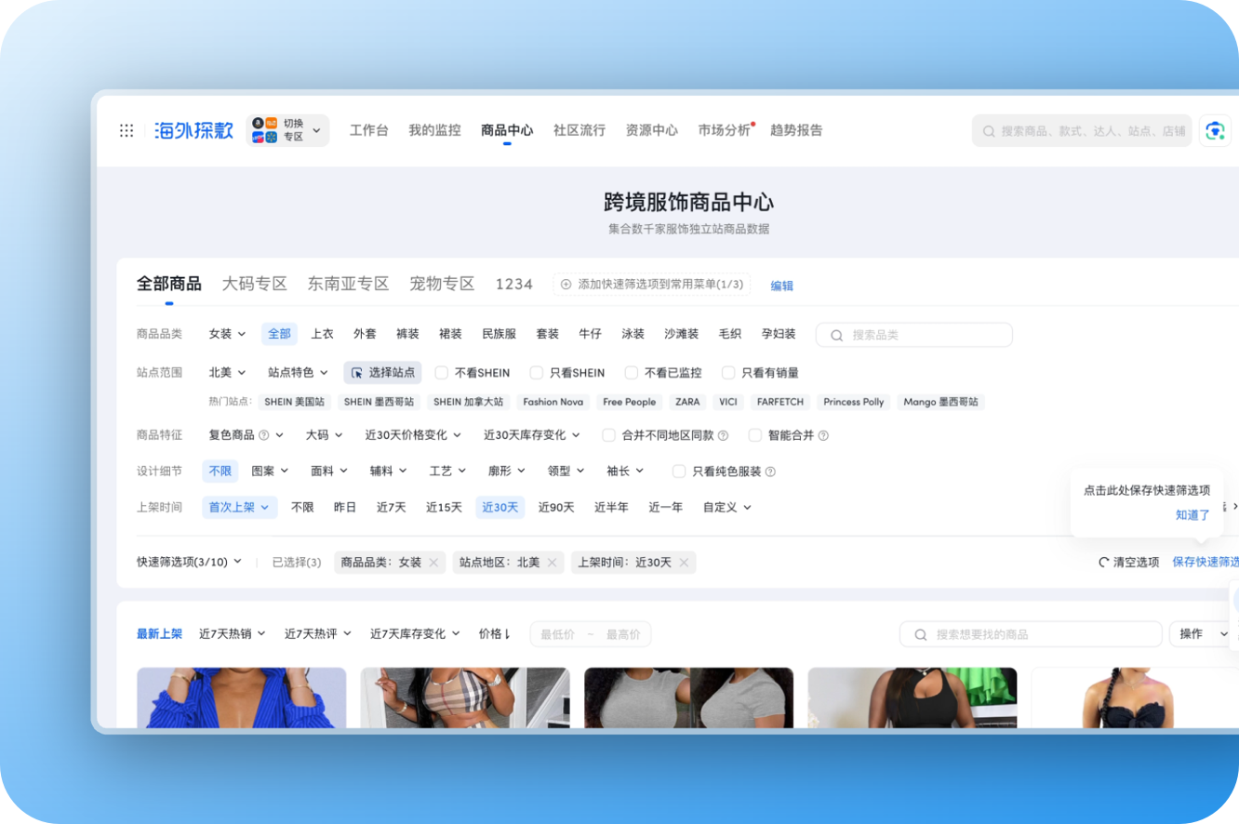
Task: Open the image search camera icon
Action: [1214, 131]
